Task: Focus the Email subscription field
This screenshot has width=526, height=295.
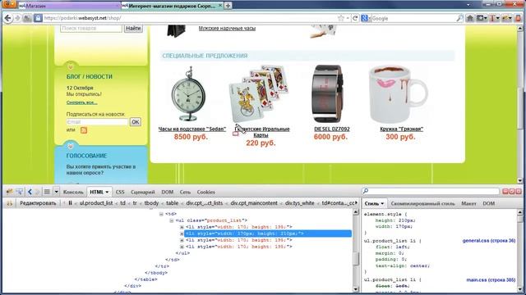Action: coord(97,122)
